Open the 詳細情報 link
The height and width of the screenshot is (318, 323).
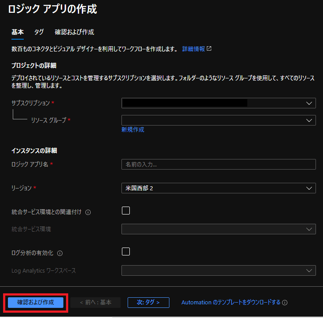pos(194,49)
